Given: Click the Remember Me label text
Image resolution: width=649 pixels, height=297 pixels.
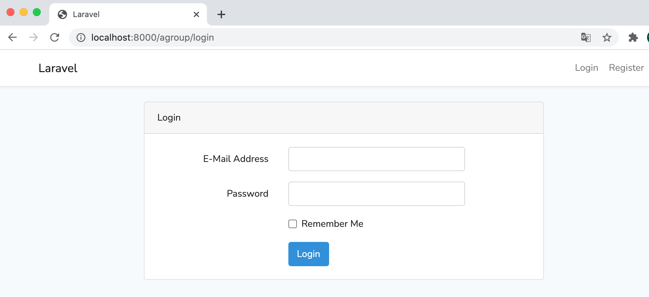Looking at the screenshot, I should (332, 224).
